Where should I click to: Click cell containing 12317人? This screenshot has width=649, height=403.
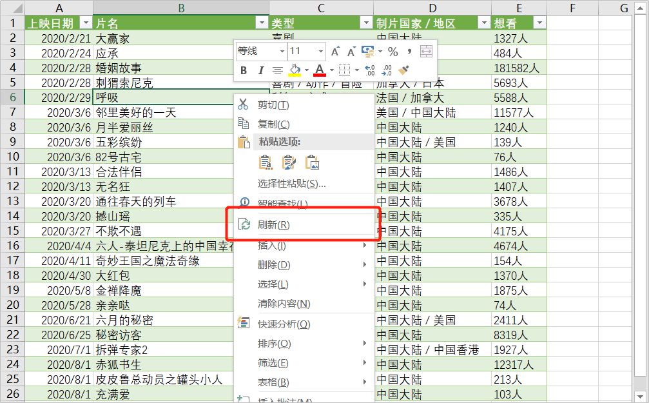[x=519, y=364]
